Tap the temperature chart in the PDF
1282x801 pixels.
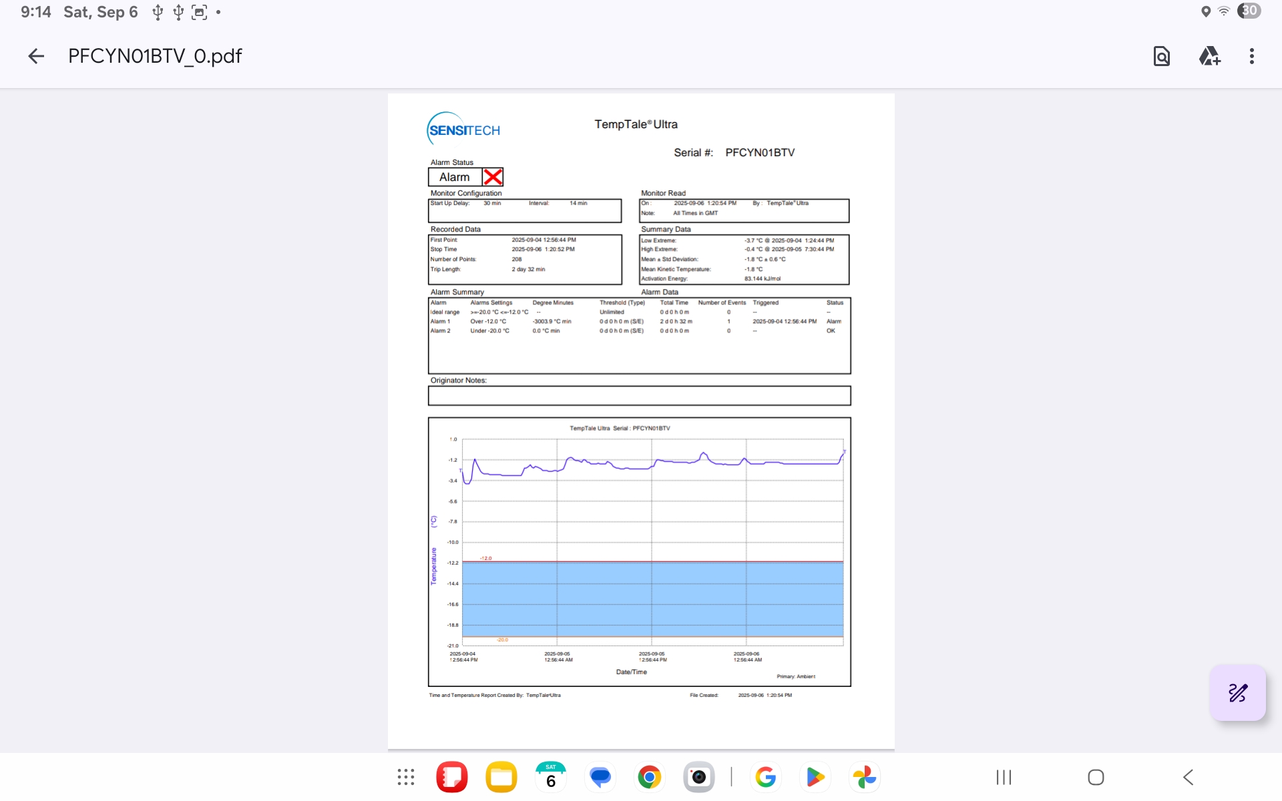pyautogui.click(x=639, y=551)
